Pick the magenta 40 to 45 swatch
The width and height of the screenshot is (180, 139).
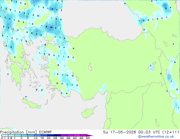click(x=77, y=135)
